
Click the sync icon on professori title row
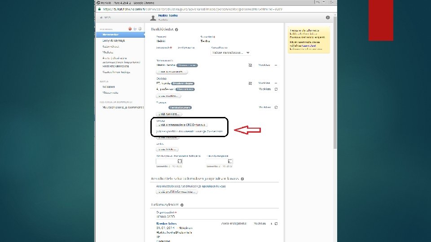[276, 89]
